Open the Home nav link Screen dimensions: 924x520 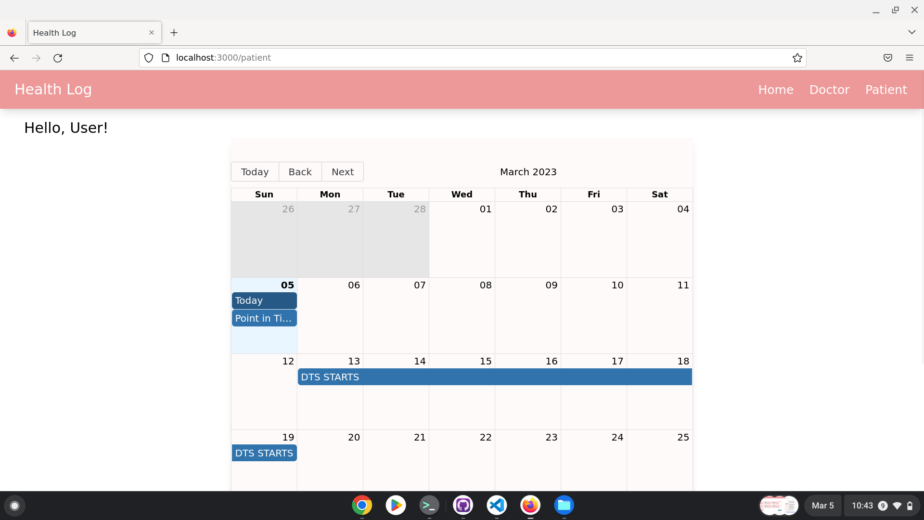coord(775,90)
